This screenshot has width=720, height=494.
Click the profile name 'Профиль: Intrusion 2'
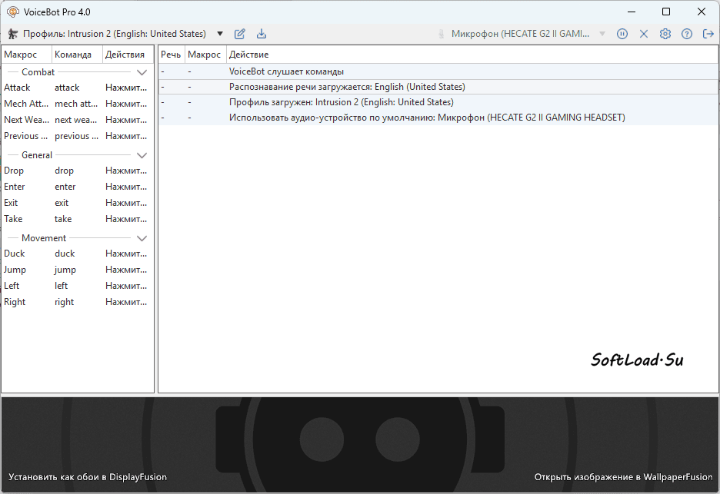115,34
